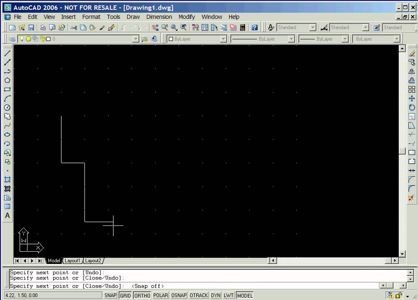Toggle MODEL space button
This screenshot has width=418, height=300.
pos(245,295)
